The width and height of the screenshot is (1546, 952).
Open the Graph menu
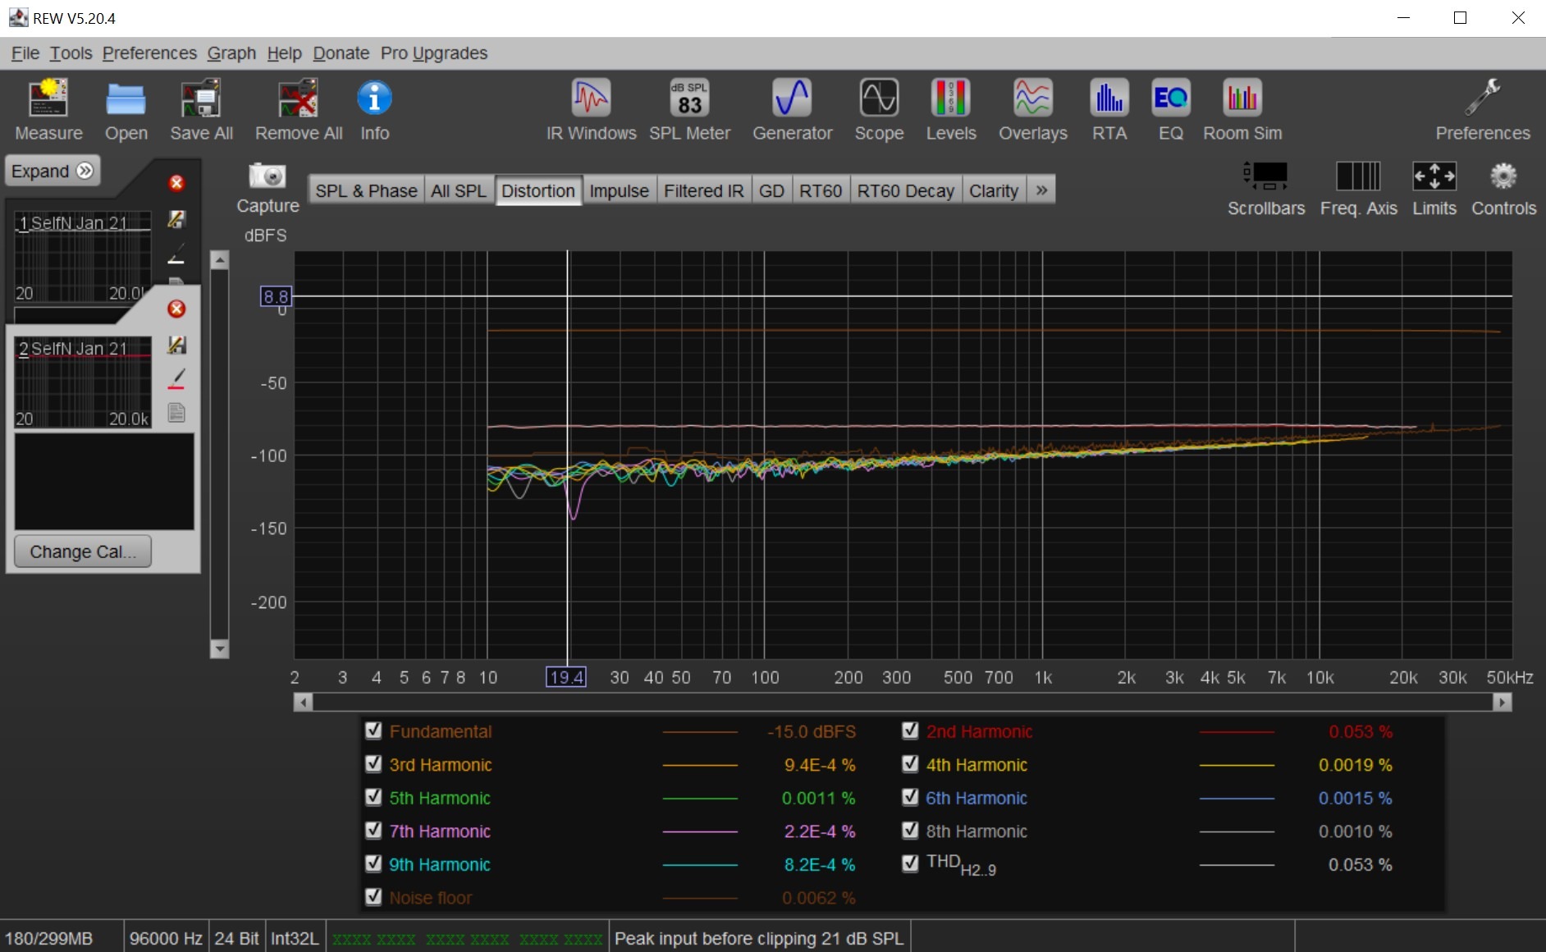(x=231, y=53)
